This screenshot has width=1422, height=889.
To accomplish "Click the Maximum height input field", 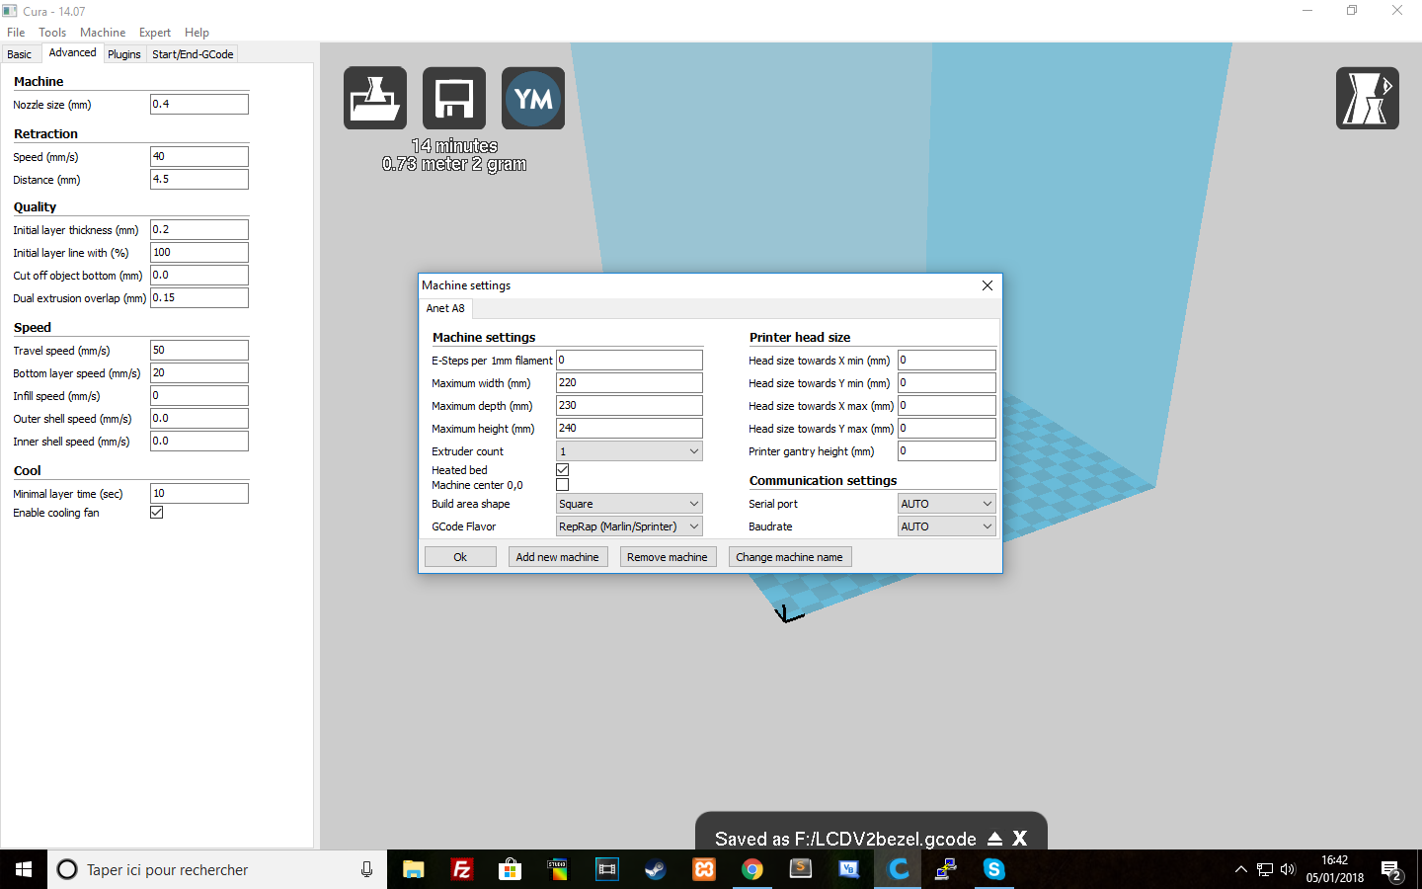I will (x=629, y=428).
